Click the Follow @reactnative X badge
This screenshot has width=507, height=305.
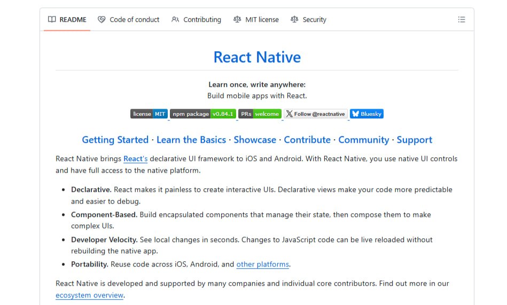(x=316, y=114)
